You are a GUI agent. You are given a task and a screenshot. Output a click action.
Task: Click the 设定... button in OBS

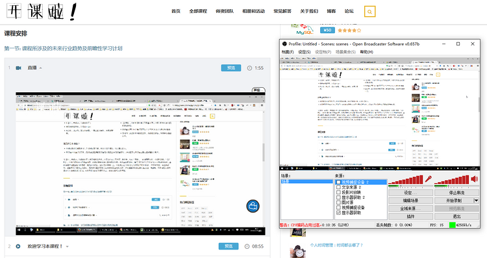[410, 193]
